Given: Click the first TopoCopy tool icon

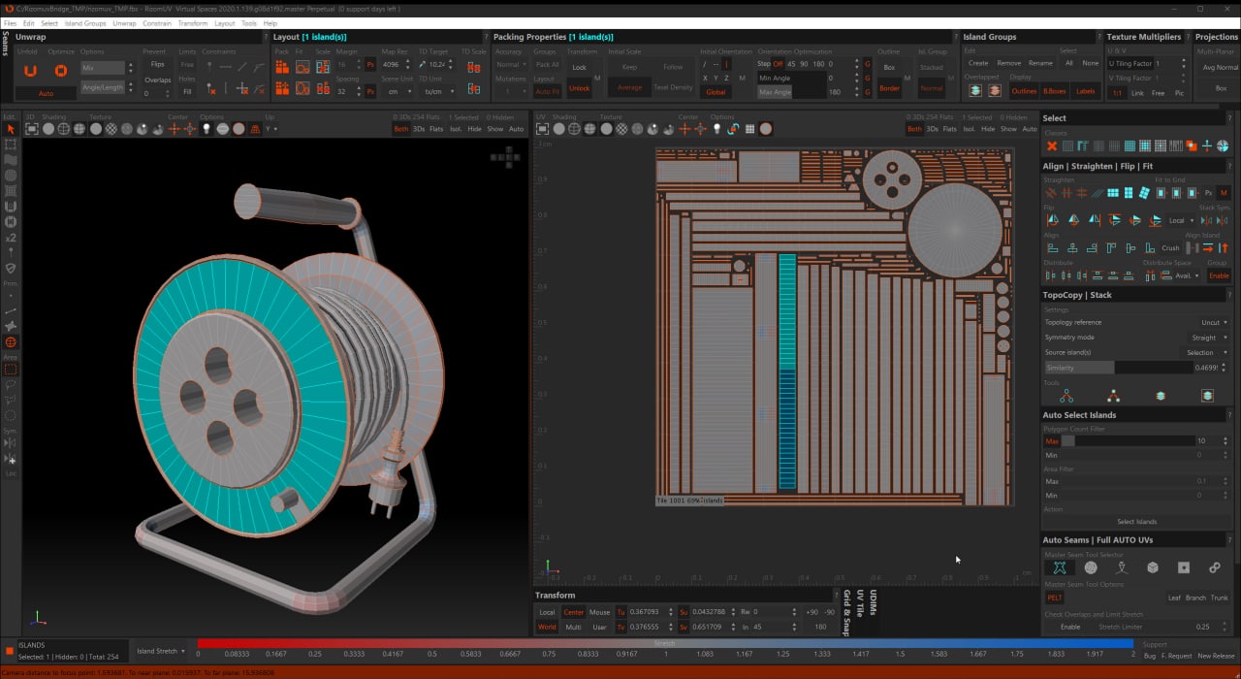Looking at the screenshot, I should [x=1066, y=396].
